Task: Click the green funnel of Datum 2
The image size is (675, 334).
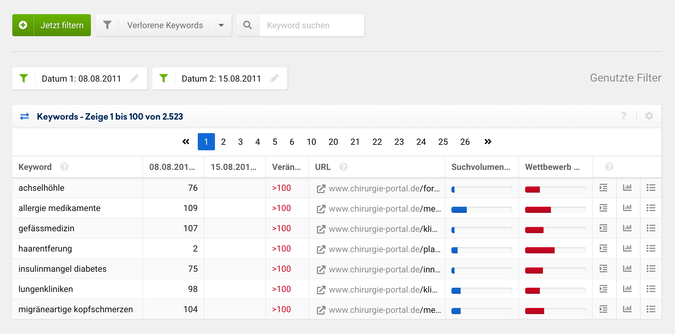Action: coord(164,79)
